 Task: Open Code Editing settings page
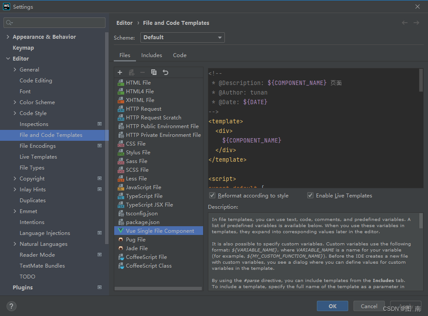click(36, 81)
